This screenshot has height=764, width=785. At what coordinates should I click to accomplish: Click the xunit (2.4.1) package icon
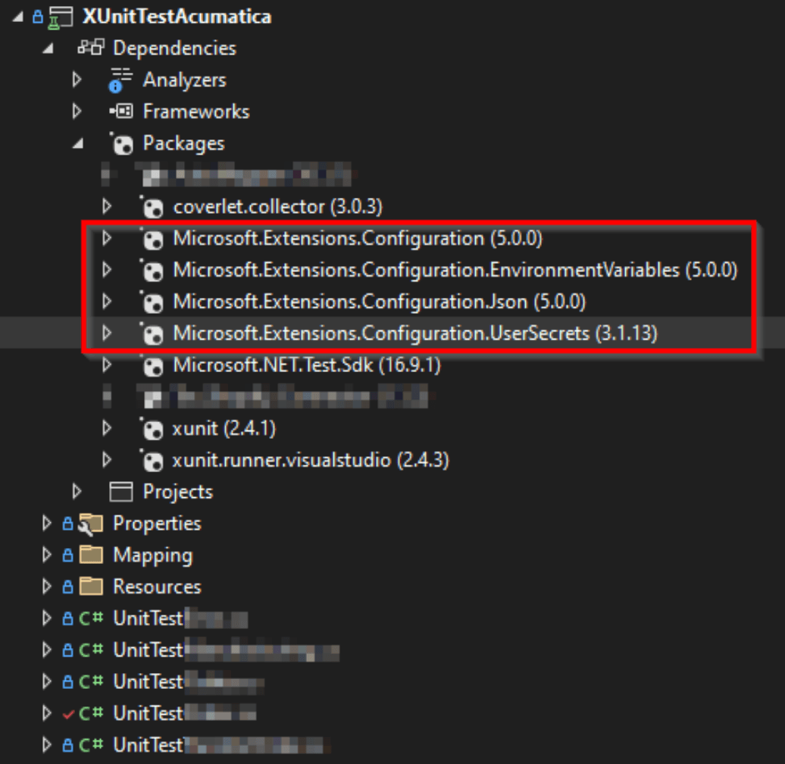coord(152,429)
